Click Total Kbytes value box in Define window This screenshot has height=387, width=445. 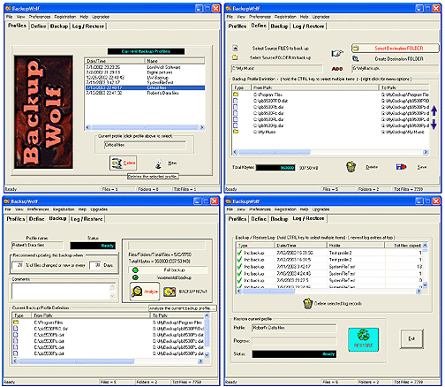[275, 168]
